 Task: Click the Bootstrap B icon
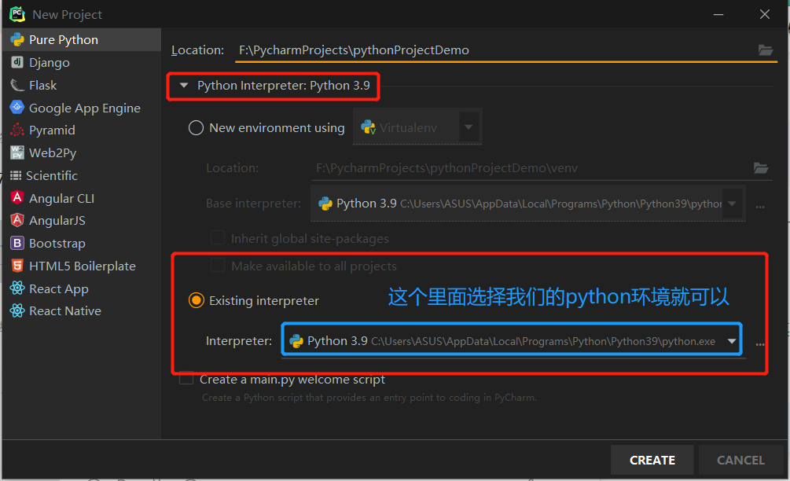point(17,243)
